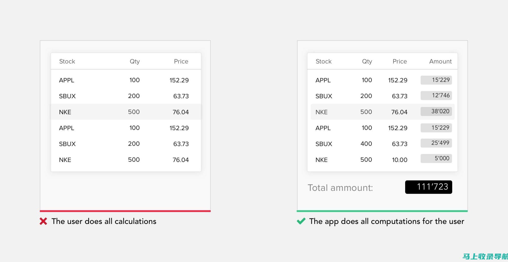The width and height of the screenshot is (508, 262).
Task: Select the Price header in the table without an Amount column
Action: pos(181,61)
